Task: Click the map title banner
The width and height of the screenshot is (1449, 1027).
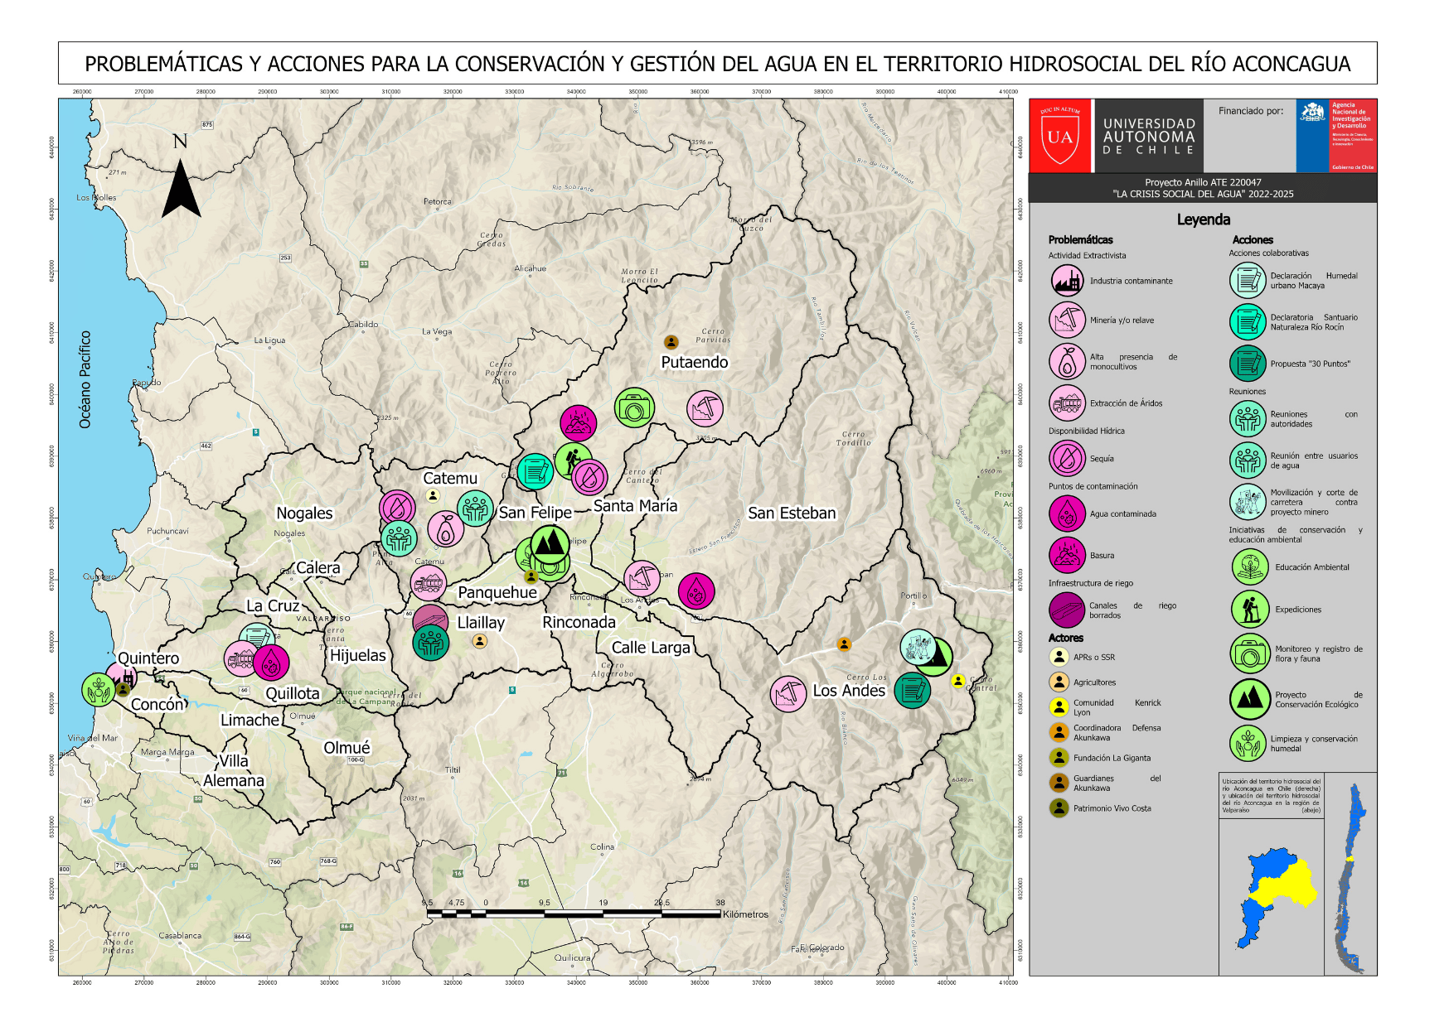Action: 717,64
